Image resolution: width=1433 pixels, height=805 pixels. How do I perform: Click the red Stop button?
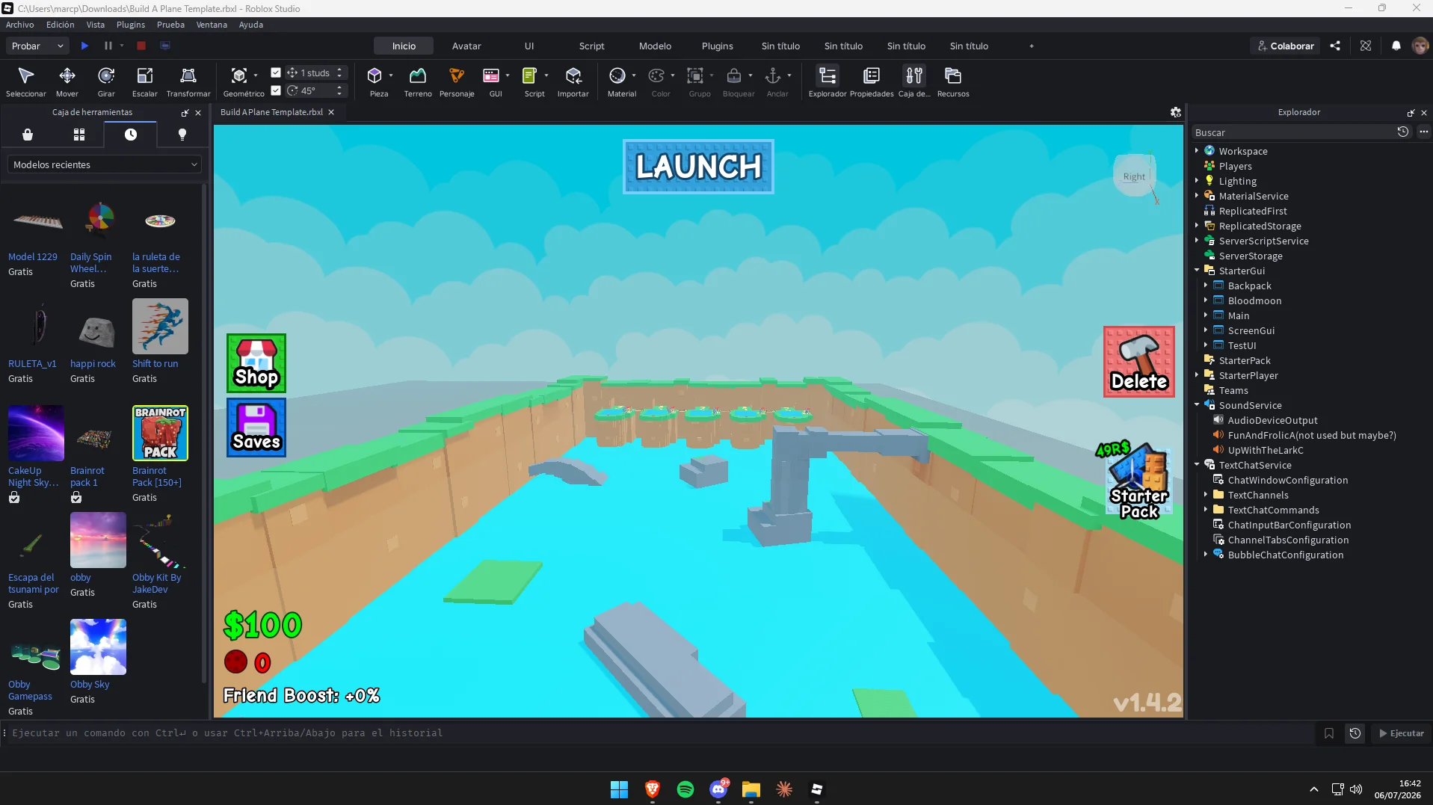coord(141,46)
